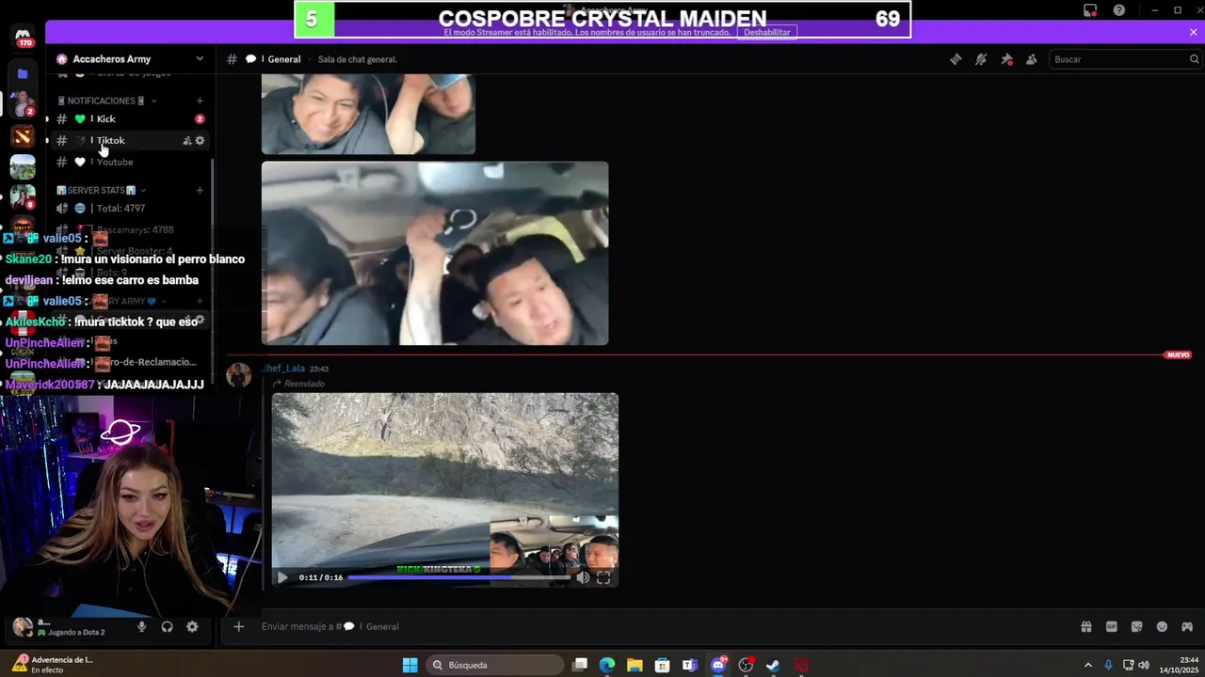The height and width of the screenshot is (677, 1205).
Task: Open message author's avatar profile
Action: (x=239, y=374)
